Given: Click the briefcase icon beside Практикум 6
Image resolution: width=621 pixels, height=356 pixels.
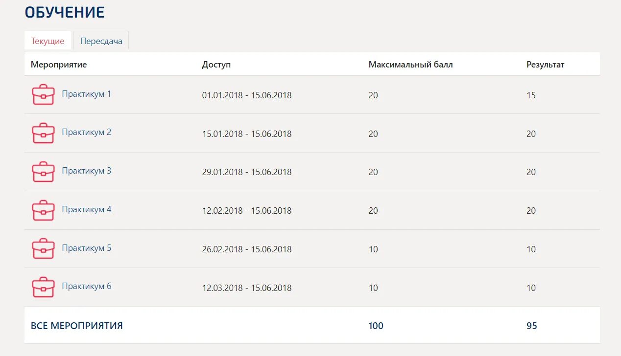Looking at the screenshot, I should click(x=43, y=287).
